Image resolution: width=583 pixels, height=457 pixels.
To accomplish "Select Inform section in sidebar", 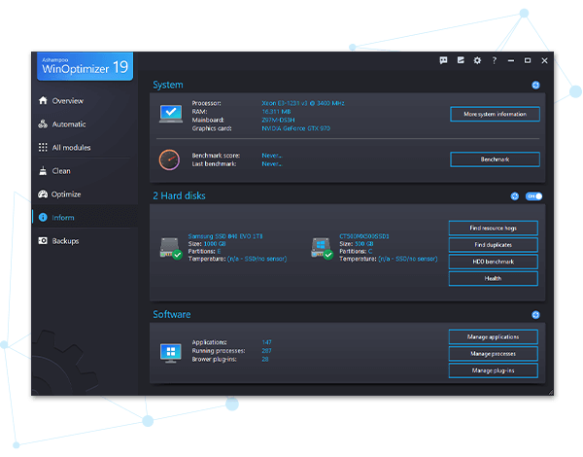I will pos(85,218).
